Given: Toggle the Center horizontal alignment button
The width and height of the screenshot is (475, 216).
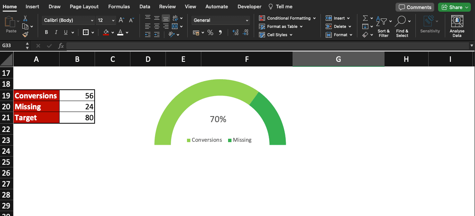Looking at the screenshot, I should [157, 26].
